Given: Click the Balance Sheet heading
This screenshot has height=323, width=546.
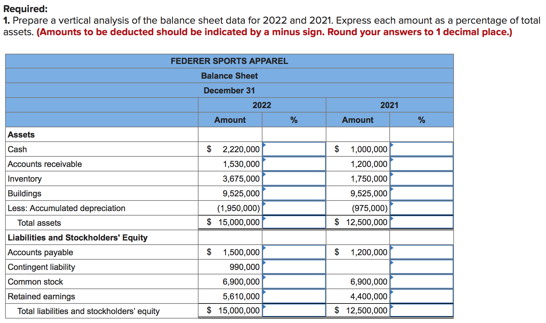Looking at the screenshot, I should click(229, 76).
